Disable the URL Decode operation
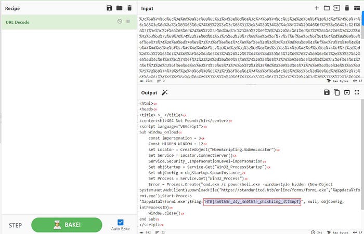Viewport: 364px width, 234px height. click(120, 21)
